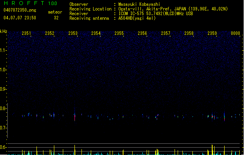Select observer name Masayuki Kobayashi

139,4
